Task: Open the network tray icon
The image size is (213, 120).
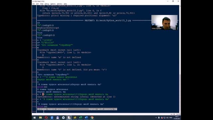Action: point(164,118)
